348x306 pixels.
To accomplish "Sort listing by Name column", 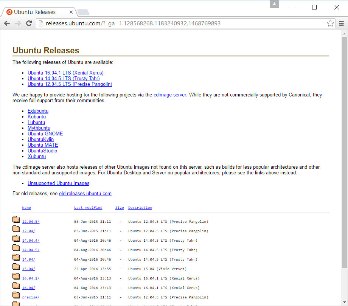I will 26,208.
